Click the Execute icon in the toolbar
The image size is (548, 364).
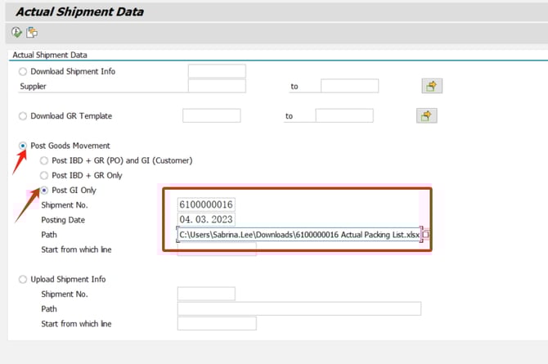click(17, 33)
